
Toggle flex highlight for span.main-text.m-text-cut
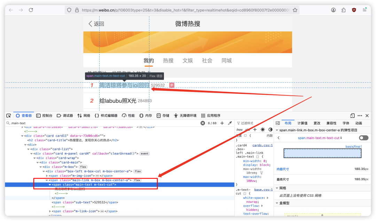(x=363, y=138)
